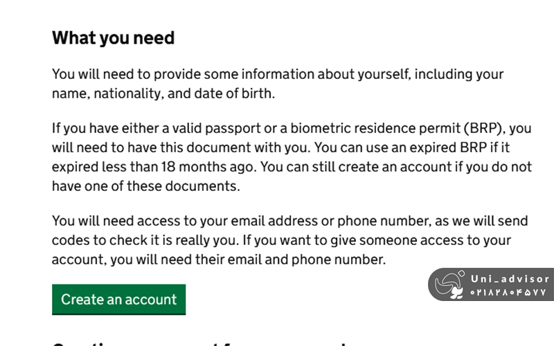554x346 pixels.
Task: Click the partially visible heading at the bottom
Action: 208,342
